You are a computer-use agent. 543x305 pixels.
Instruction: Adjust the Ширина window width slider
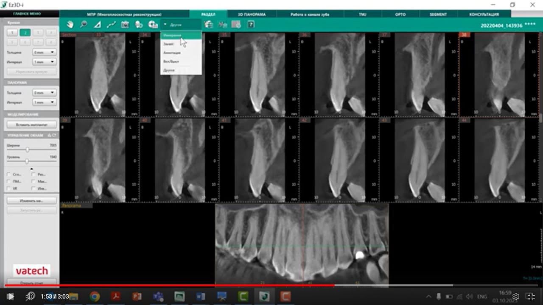click(28, 150)
